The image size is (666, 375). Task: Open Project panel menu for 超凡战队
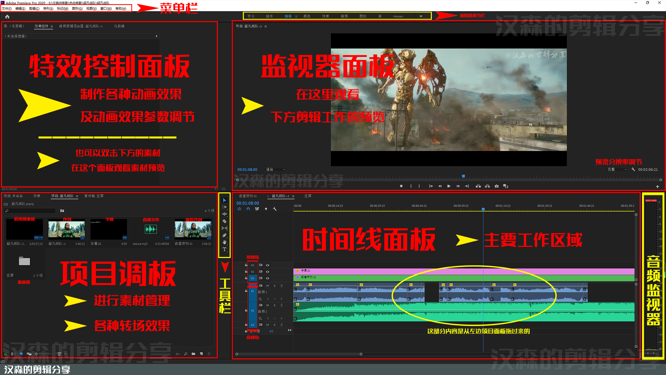[77, 196]
